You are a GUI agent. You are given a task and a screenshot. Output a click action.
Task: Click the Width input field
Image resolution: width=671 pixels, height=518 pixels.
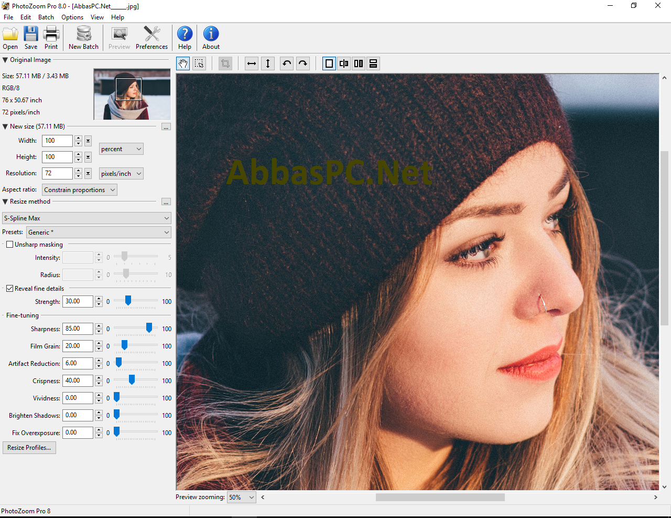pos(57,141)
